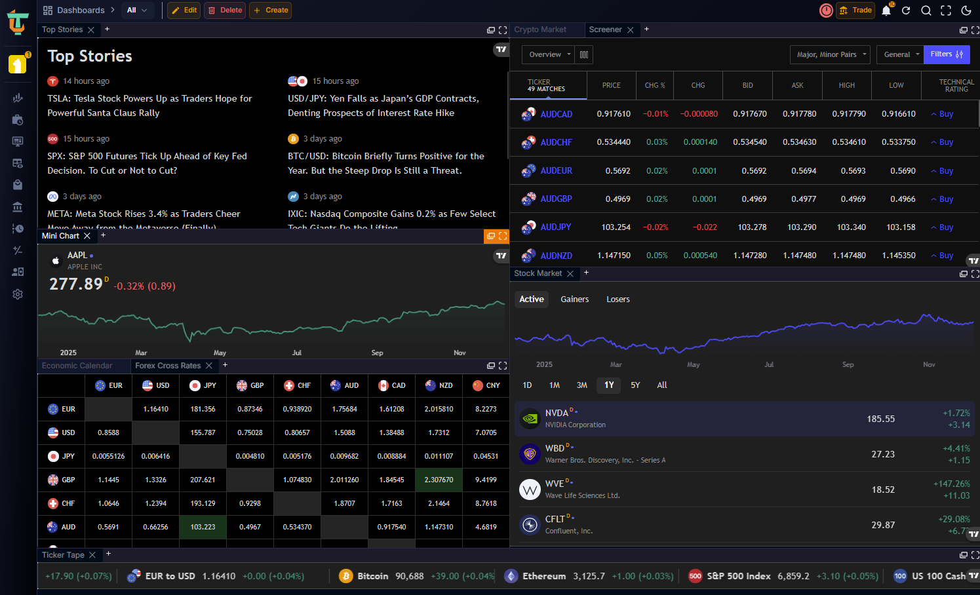Select the 1M time range
The height and width of the screenshot is (595, 980).
(555, 385)
